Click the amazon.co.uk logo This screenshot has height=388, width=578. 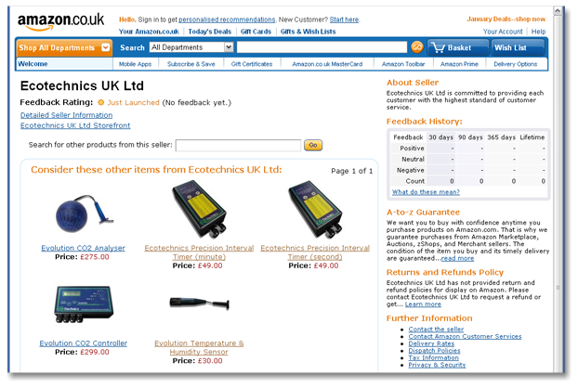pos(60,21)
